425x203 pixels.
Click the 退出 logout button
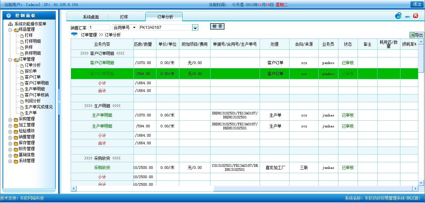point(417,4)
